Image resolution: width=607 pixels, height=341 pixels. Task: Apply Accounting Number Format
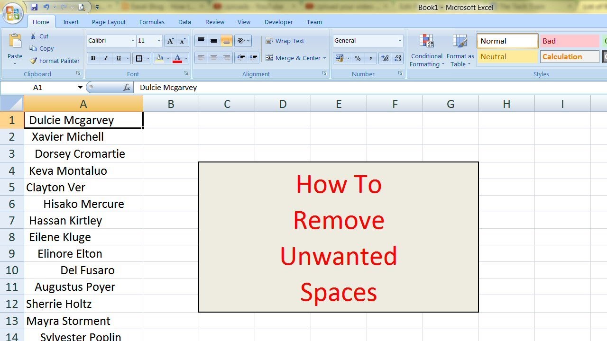339,58
